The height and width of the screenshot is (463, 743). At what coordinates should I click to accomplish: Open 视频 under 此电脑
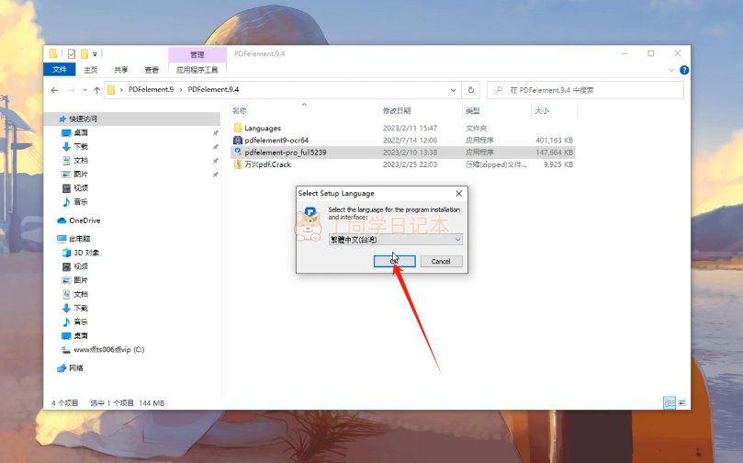pyautogui.click(x=81, y=266)
